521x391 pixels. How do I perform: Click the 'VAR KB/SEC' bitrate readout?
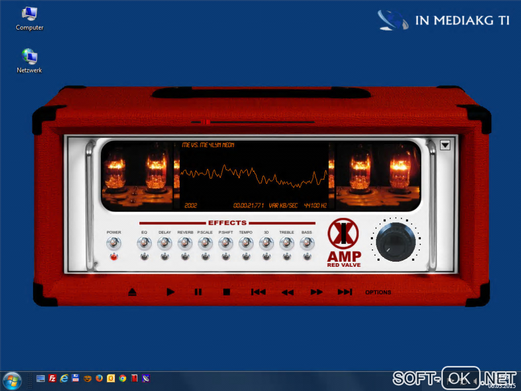coord(283,205)
